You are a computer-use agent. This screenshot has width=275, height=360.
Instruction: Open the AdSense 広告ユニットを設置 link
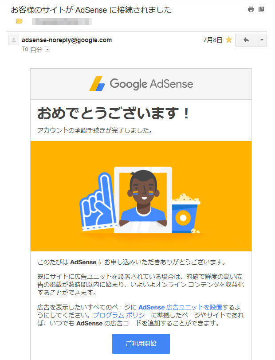(181, 307)
